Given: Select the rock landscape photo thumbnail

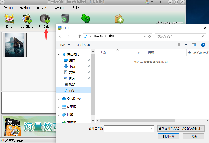Looking at the screenshot, I should coord(15,45).
